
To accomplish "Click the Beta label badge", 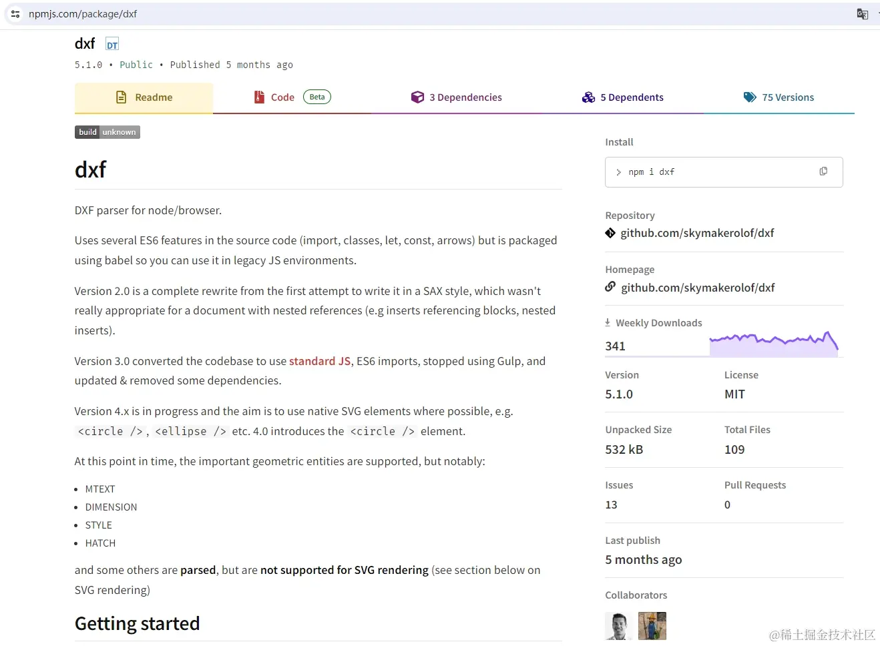I will [317, 97].
